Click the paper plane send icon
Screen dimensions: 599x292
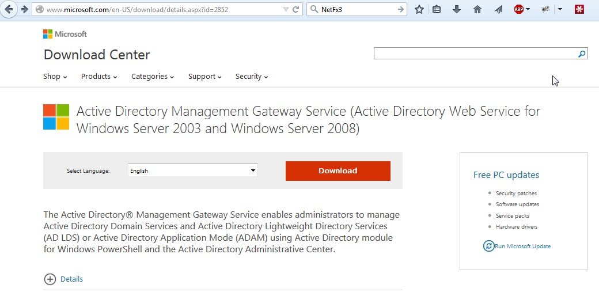[498, 9]
